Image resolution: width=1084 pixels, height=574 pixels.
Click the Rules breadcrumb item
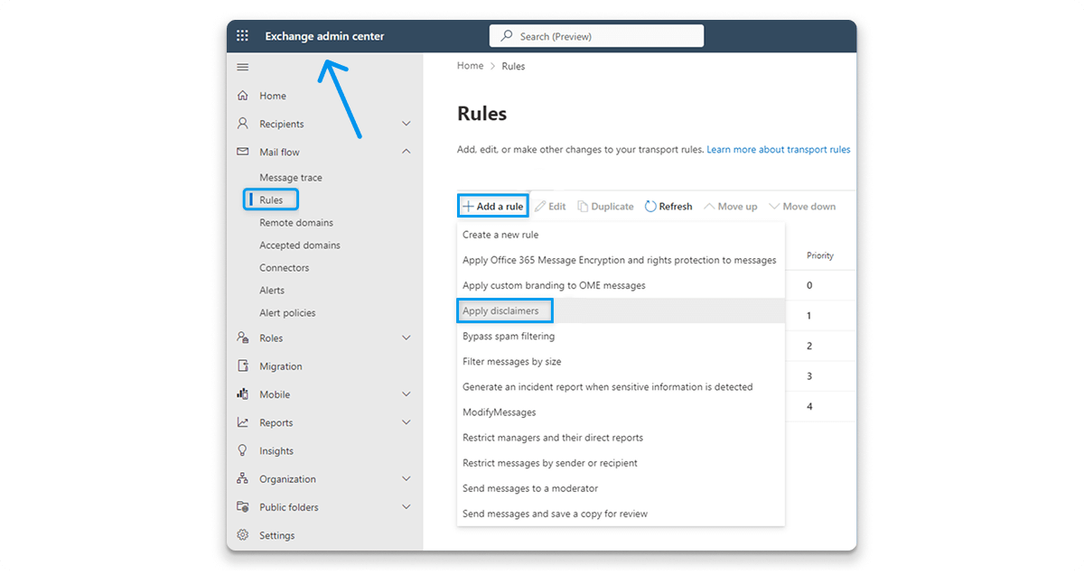pyautogui.click(x=513, y=66)
